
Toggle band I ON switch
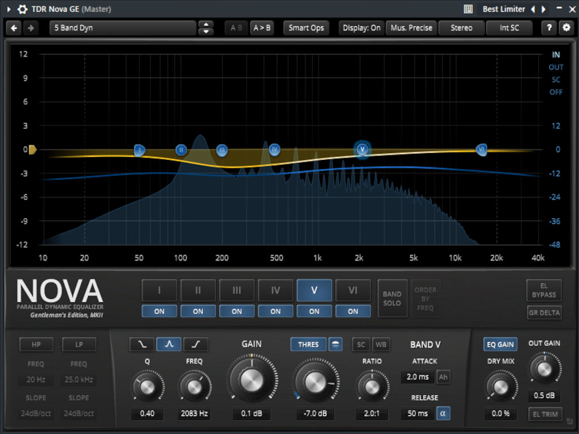point(159,311)
